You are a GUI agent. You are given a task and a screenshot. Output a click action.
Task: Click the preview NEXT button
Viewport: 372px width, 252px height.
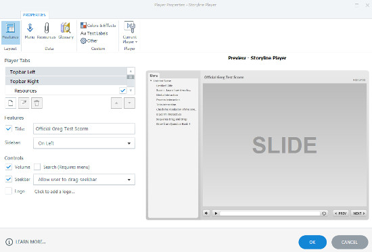[358, 213]
